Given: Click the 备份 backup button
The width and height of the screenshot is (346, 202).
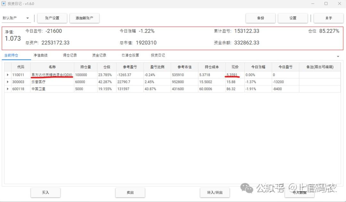Looking at the screenshot, I should point(260,18).
